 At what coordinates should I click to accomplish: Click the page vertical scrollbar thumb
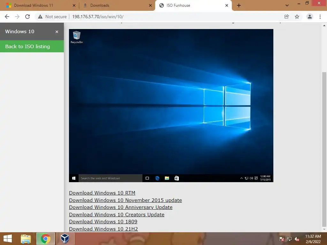[x=324, y=149]
